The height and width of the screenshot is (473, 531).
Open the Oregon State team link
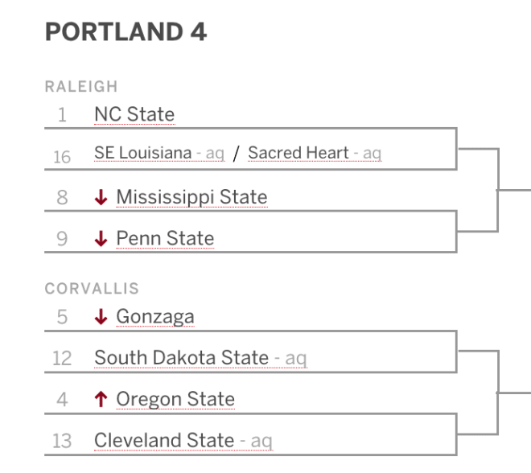point(175,399)
